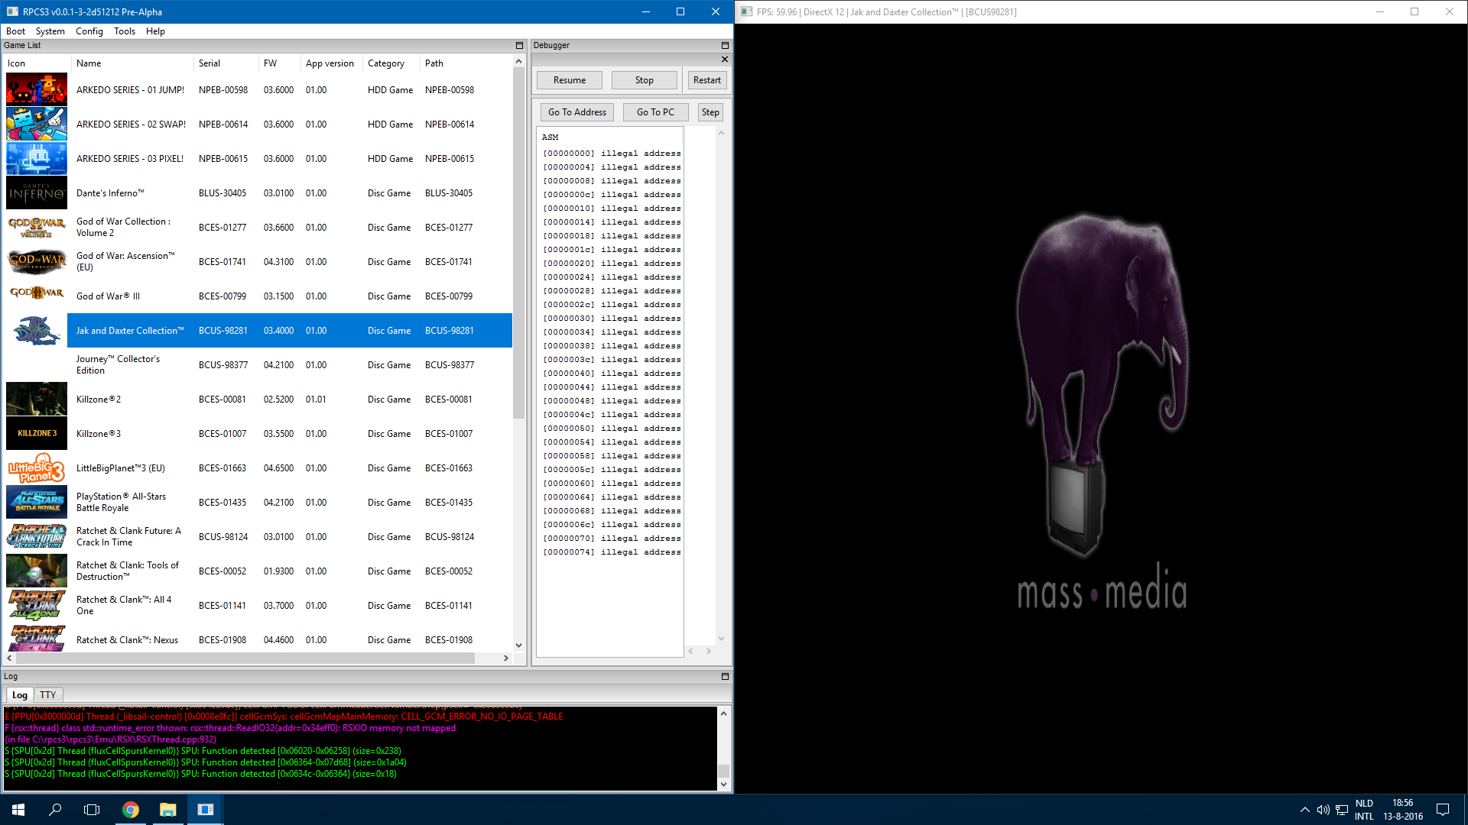This screenshot has width=1468, height=825.
Task: Float the Debugger panel via dock icon
Action: click(x=725, y=46)
